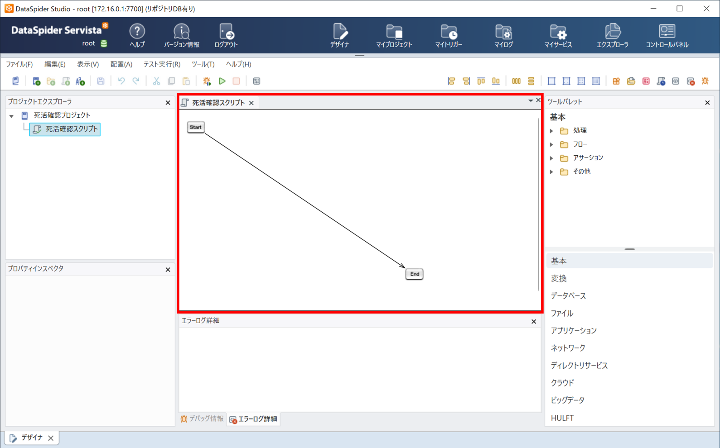Open マイログ
This screenshot has height=448, width=720.
coord(503,35)
